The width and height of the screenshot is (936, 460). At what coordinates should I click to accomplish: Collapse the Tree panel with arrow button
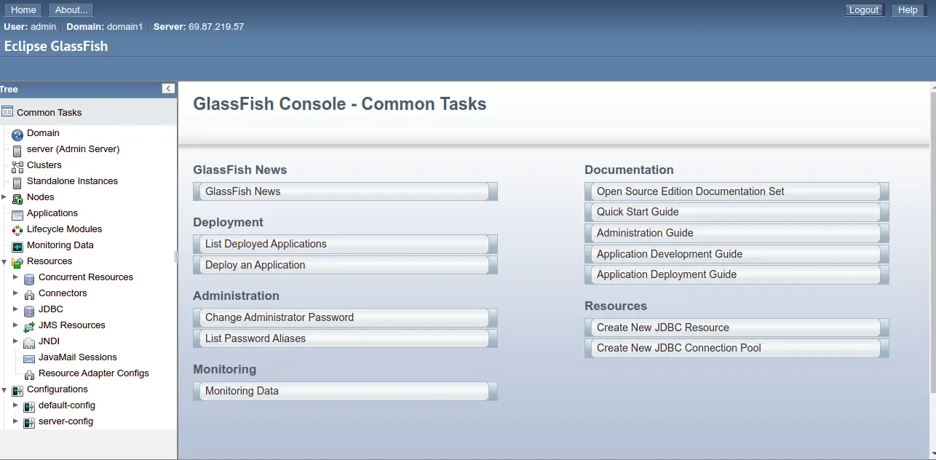[168, 89]
